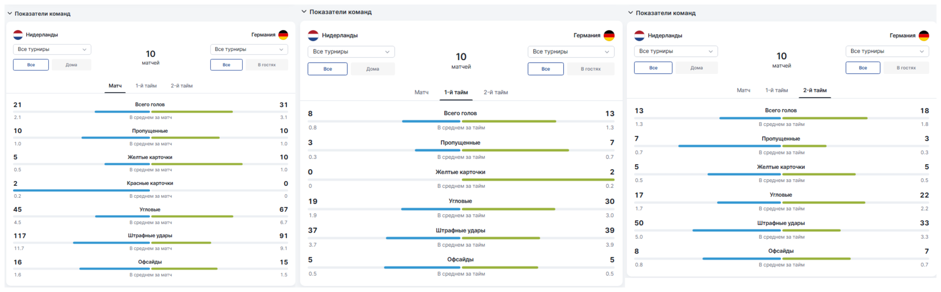Select Дома filter in the middle panel
941x292 pixels.
pos(372,69)
